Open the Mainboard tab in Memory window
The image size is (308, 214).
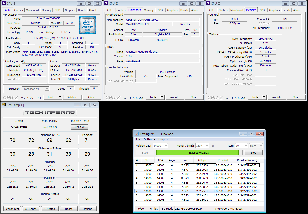(237, 10)
